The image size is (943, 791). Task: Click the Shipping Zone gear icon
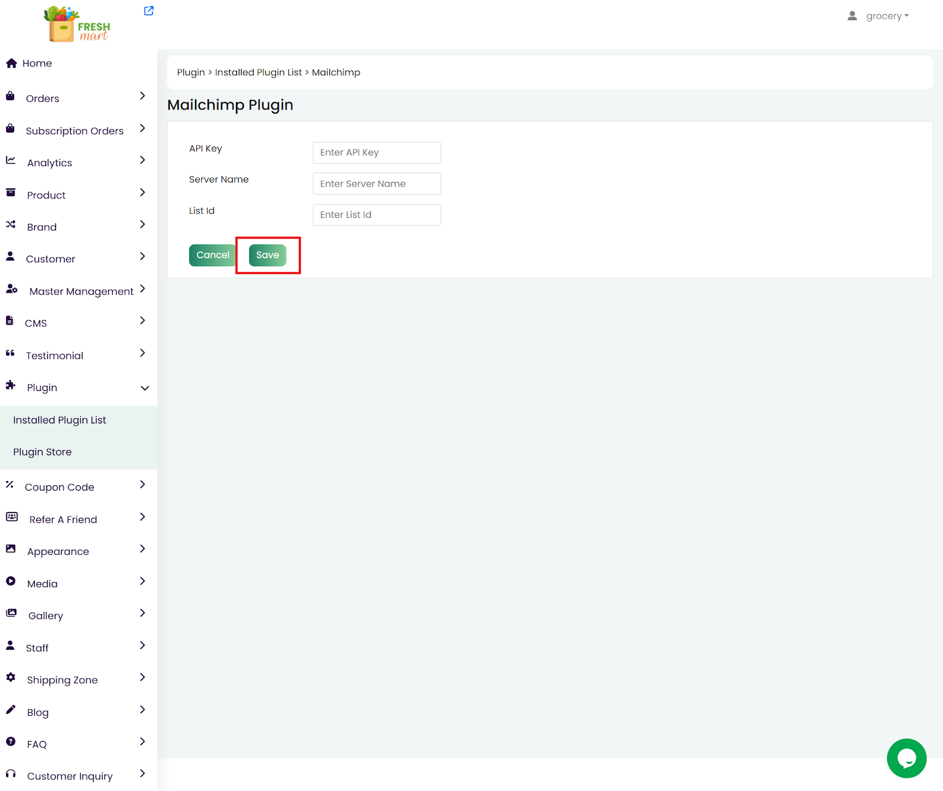tap(11, 677)
